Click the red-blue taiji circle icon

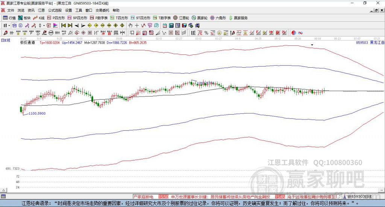294,33
